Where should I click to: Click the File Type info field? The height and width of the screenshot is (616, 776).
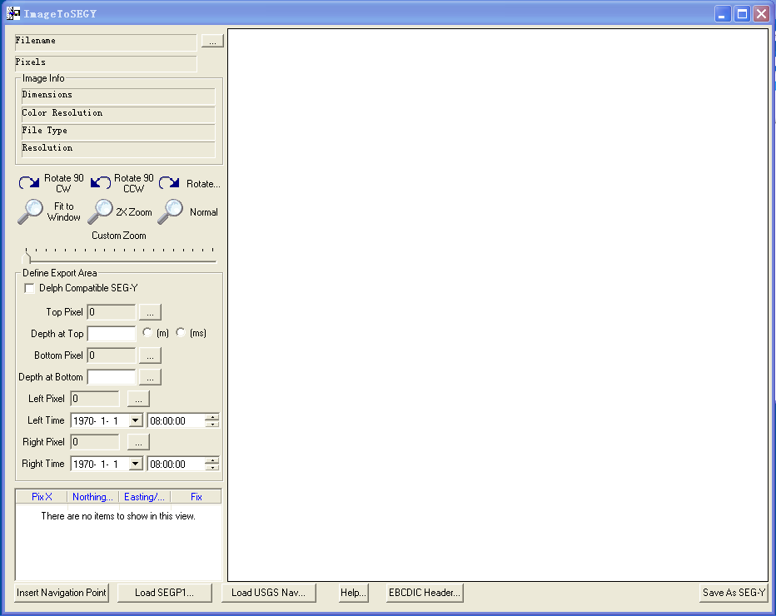tap(118, 132)
